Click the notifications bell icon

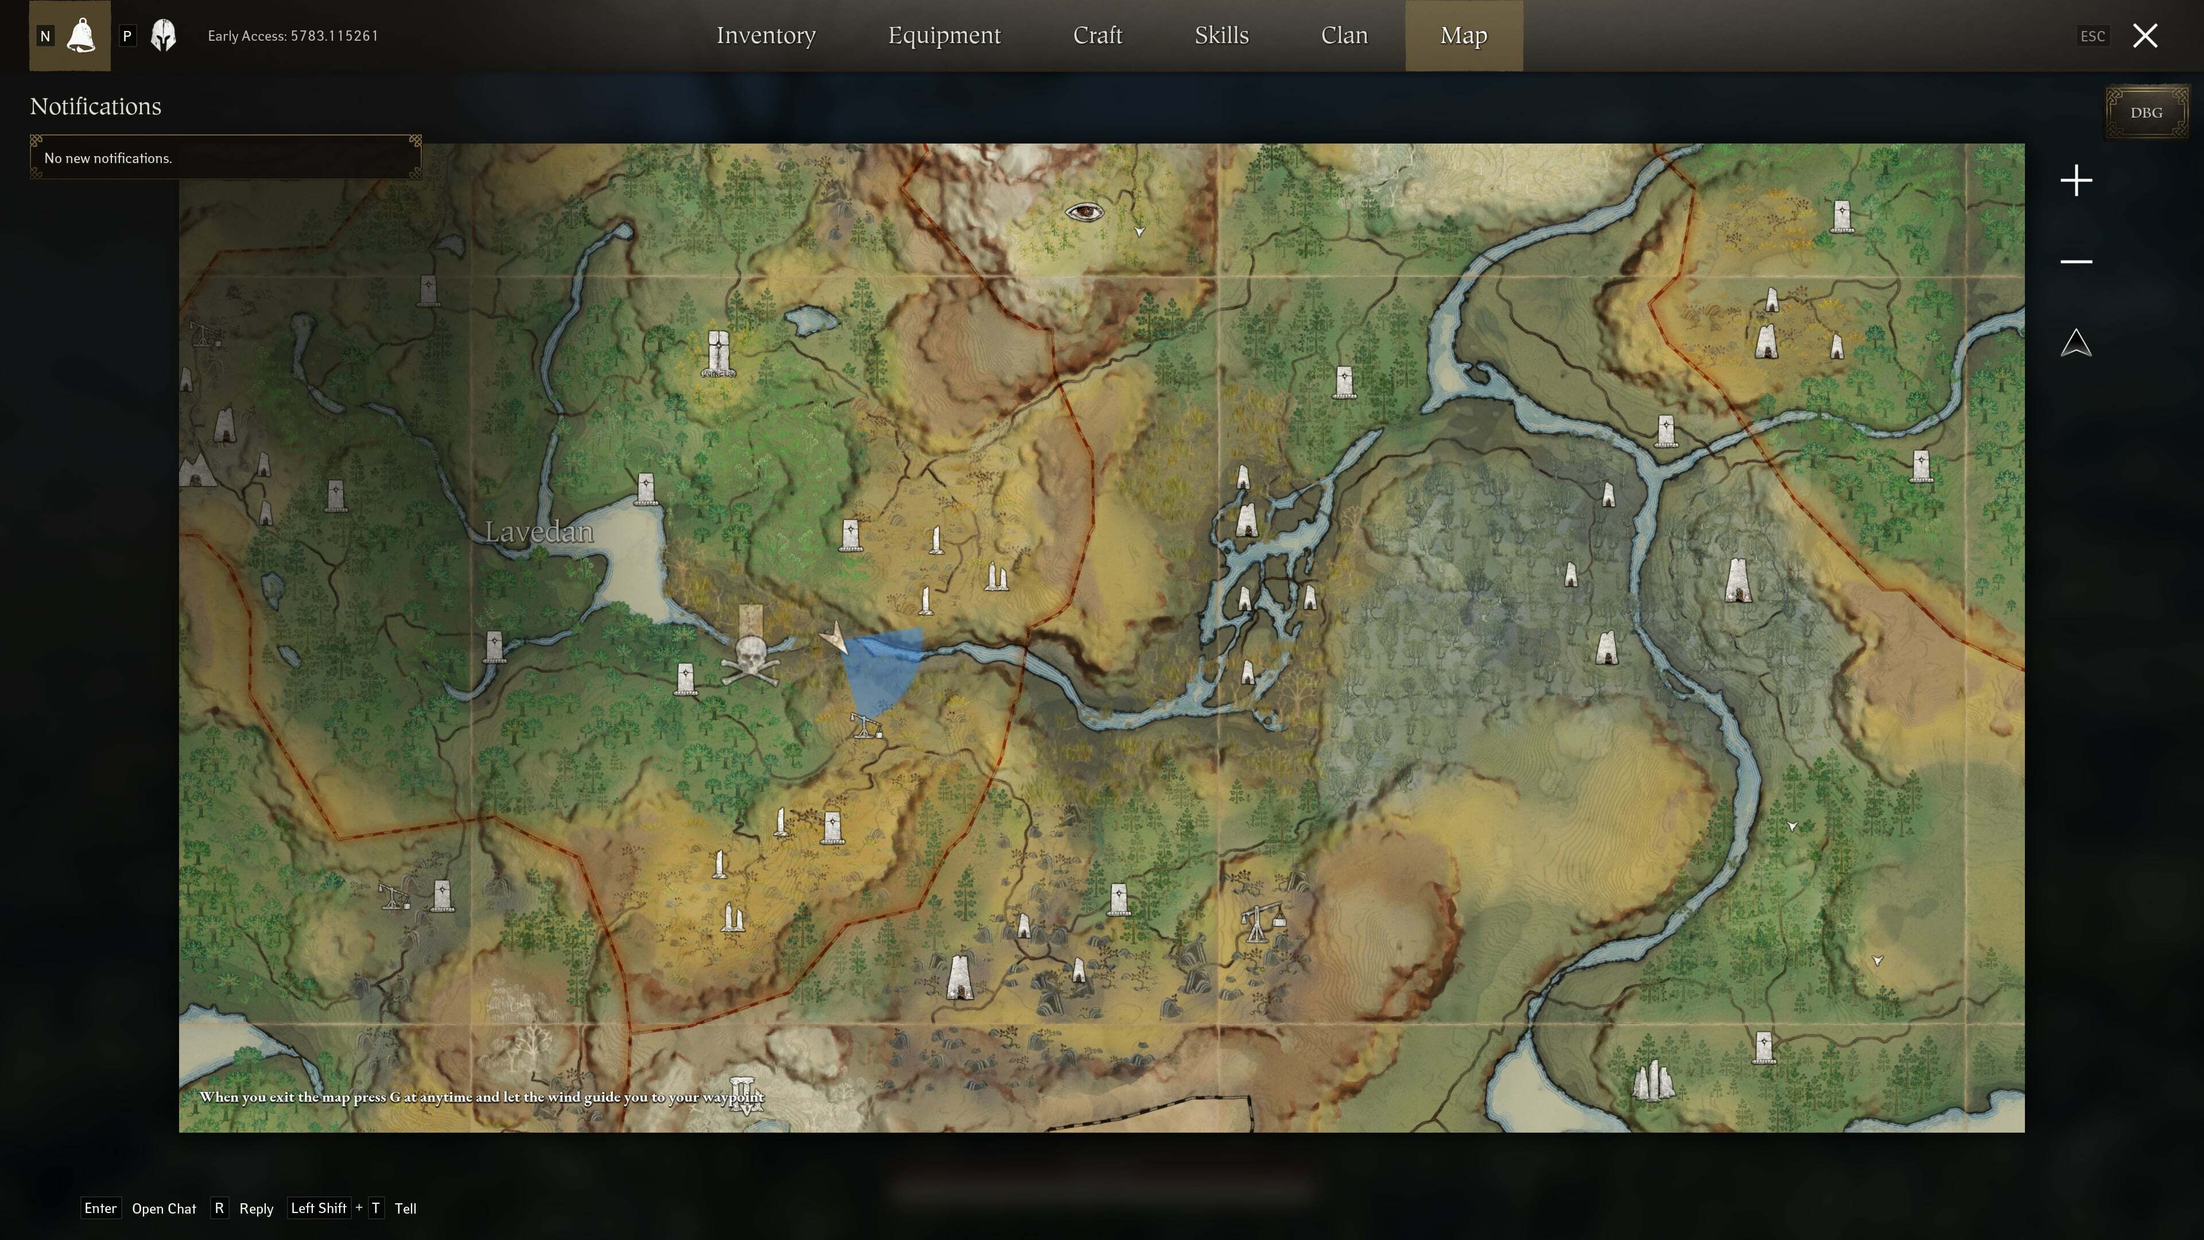82,35
